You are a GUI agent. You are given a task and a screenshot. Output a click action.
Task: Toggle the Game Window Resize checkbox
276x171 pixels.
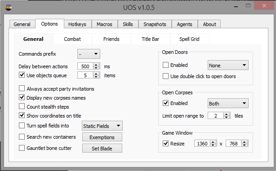click(165, 143)
